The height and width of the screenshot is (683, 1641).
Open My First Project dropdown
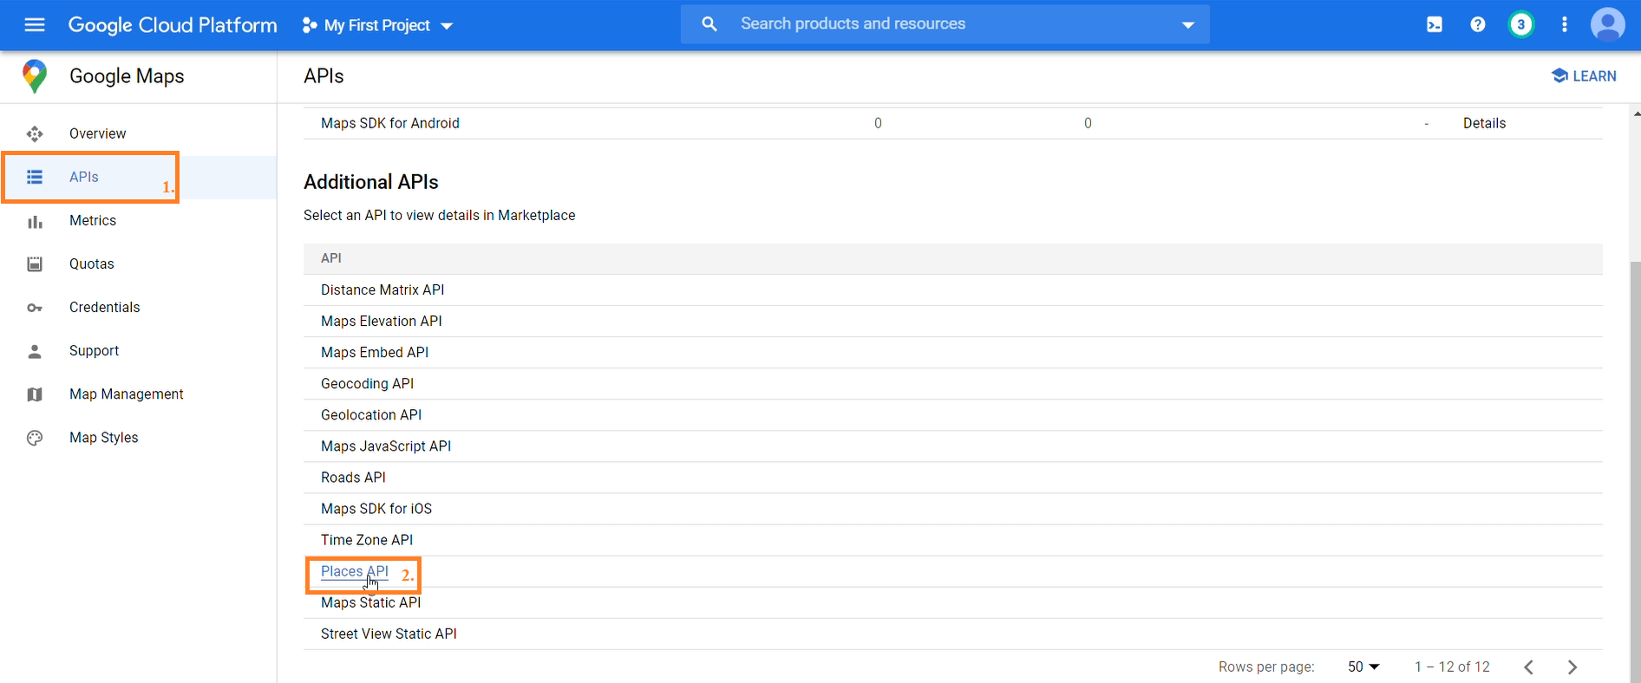point(377,25)
